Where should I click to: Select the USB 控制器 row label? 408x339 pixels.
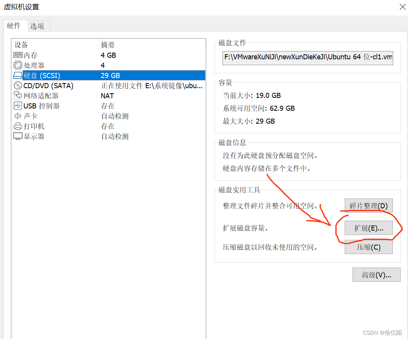[41, 106]
